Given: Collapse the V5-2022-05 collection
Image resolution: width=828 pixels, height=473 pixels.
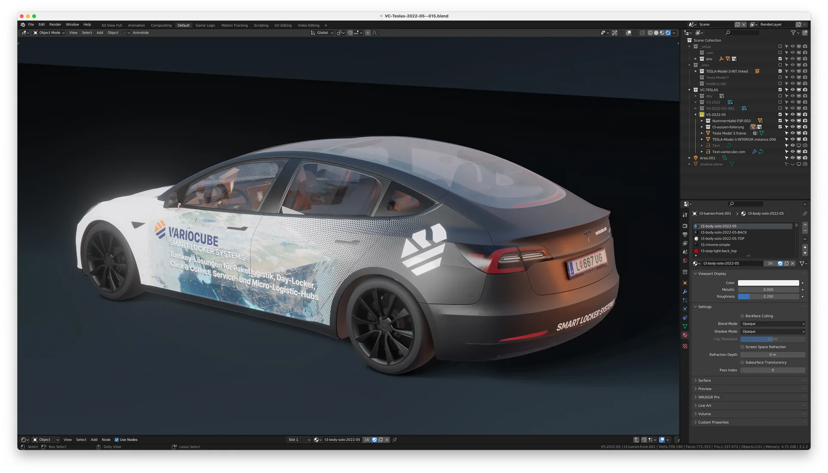Looking at the screenshot, I should (x=696, y=115).
